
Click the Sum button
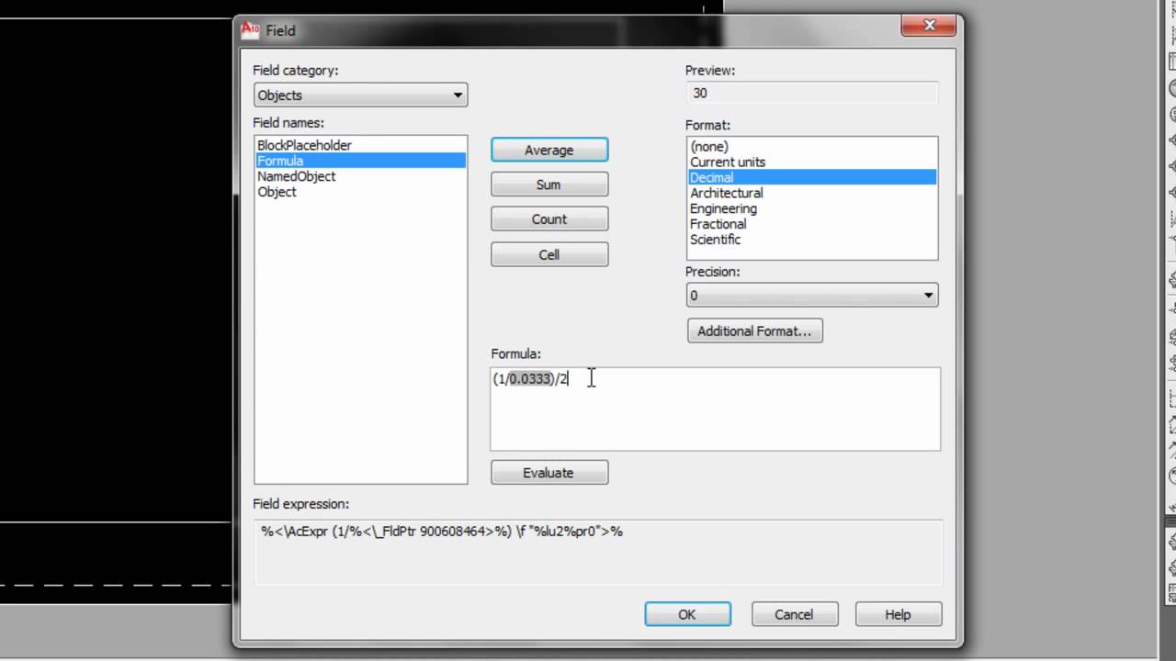pyautogui.click(x=549, y=185)
